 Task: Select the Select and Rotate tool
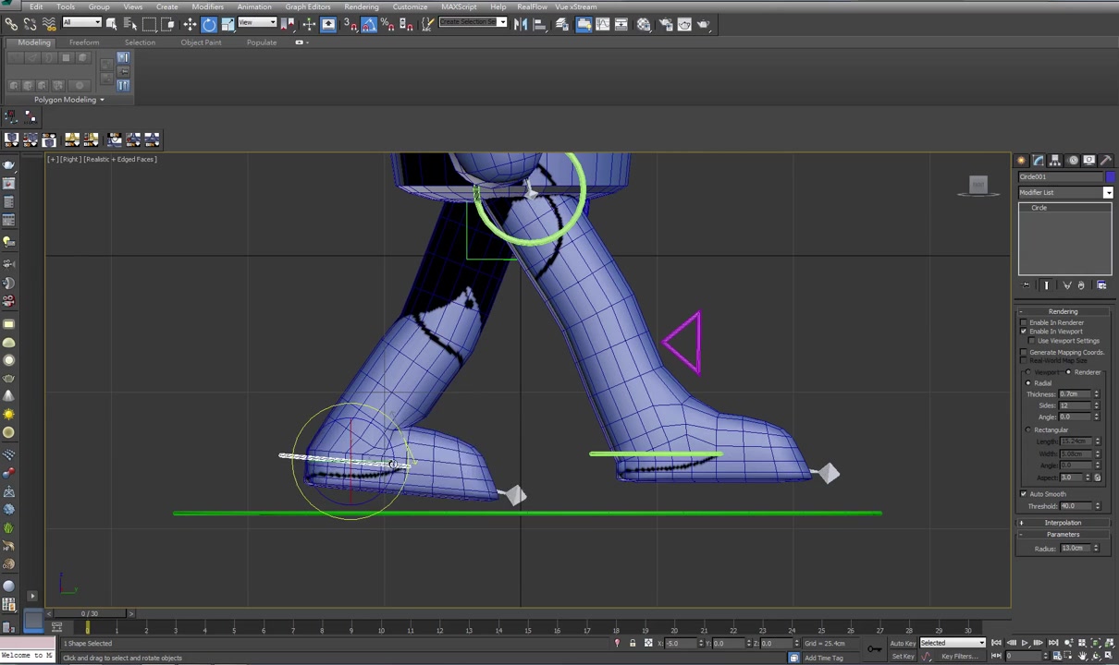[x=208, y=24]
